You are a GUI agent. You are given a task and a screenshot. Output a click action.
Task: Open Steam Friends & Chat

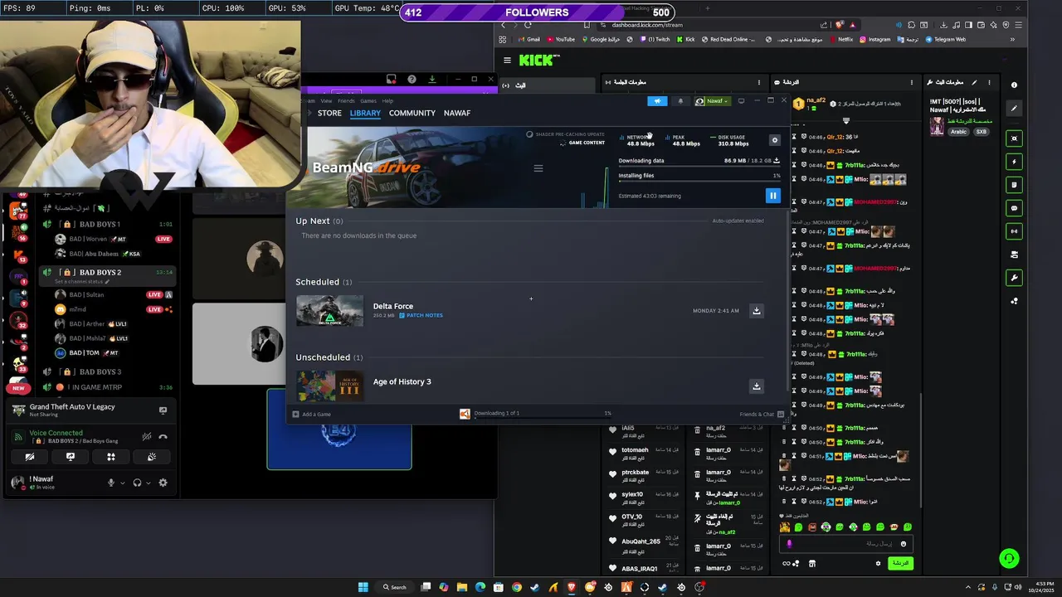click(762, 414)
